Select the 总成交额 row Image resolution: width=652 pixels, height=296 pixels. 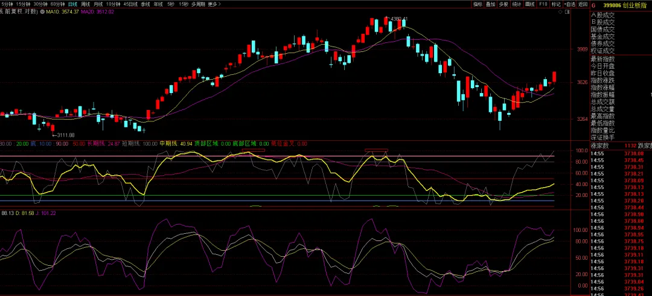click(602, 102)
